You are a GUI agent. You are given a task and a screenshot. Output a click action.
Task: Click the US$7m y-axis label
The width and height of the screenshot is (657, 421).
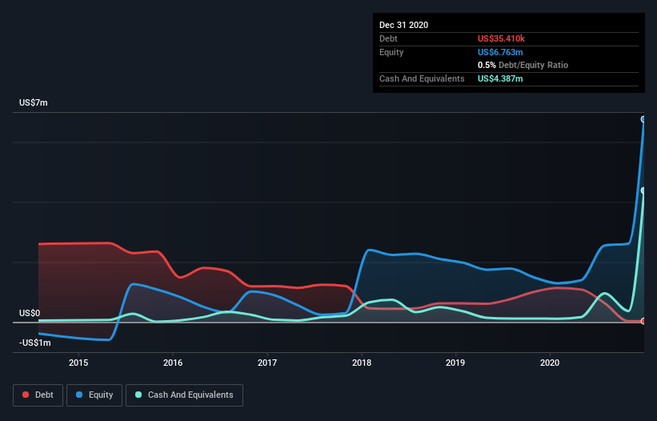pyautogui.click(x=34, y=102)
